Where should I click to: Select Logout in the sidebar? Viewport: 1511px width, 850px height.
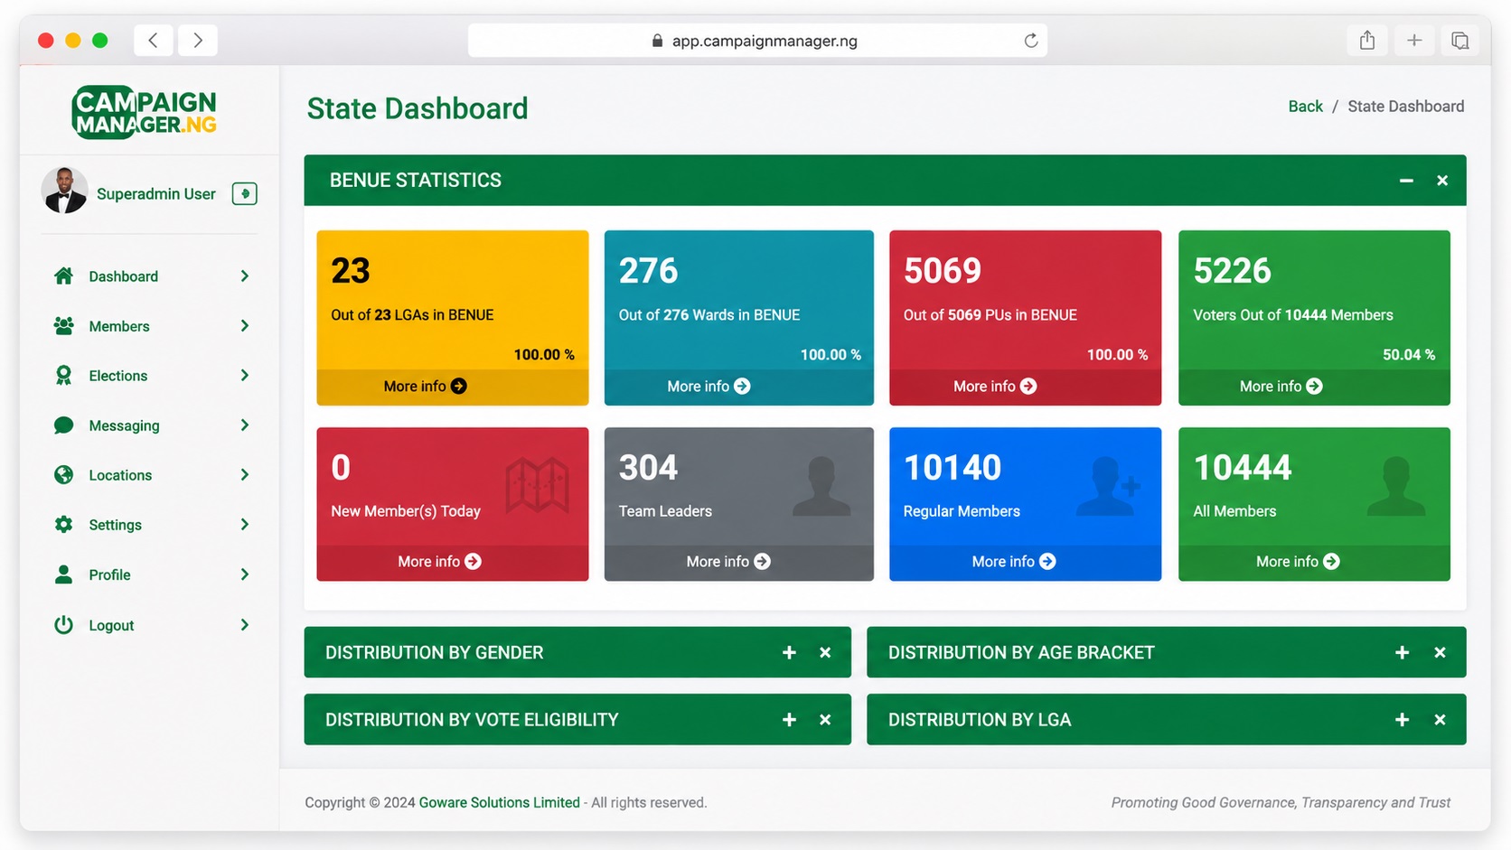click(x=149, y=624)
